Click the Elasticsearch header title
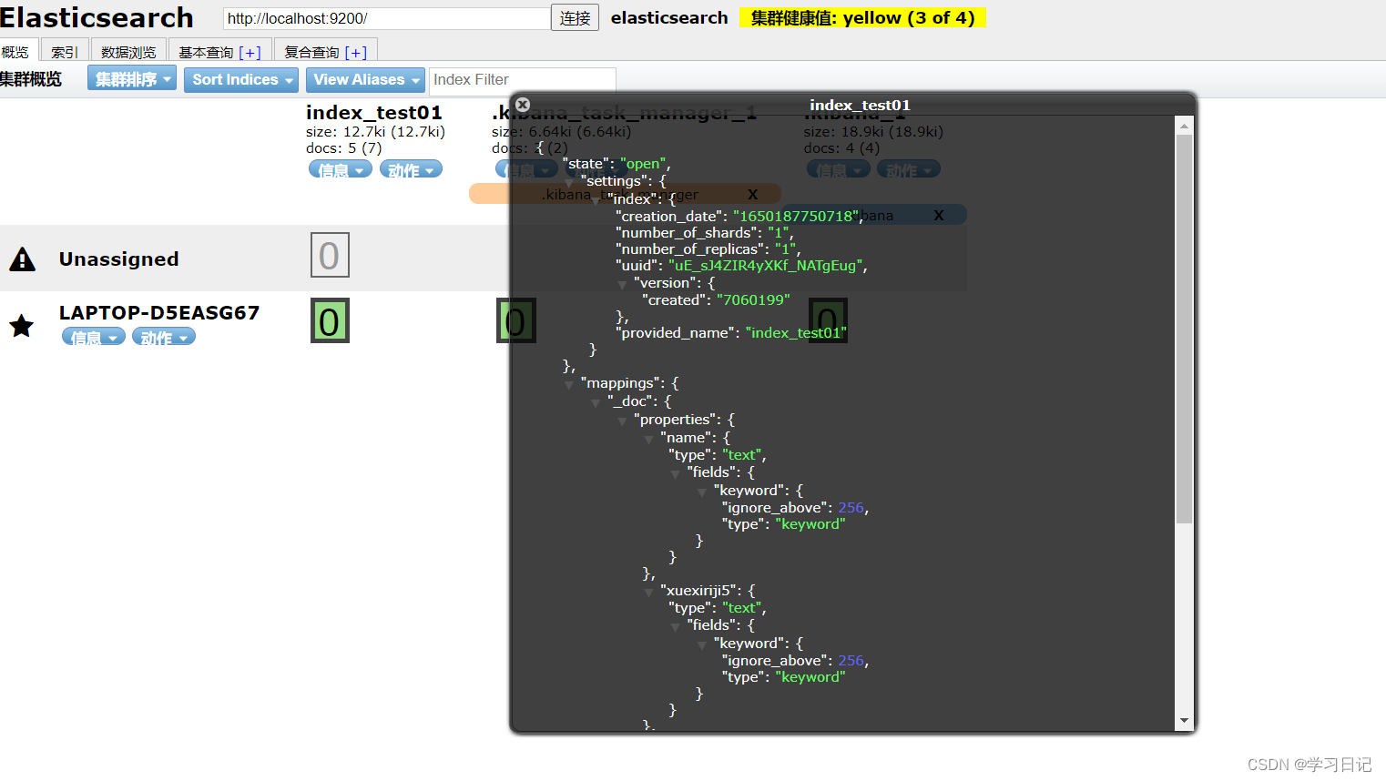 [97, 17]
